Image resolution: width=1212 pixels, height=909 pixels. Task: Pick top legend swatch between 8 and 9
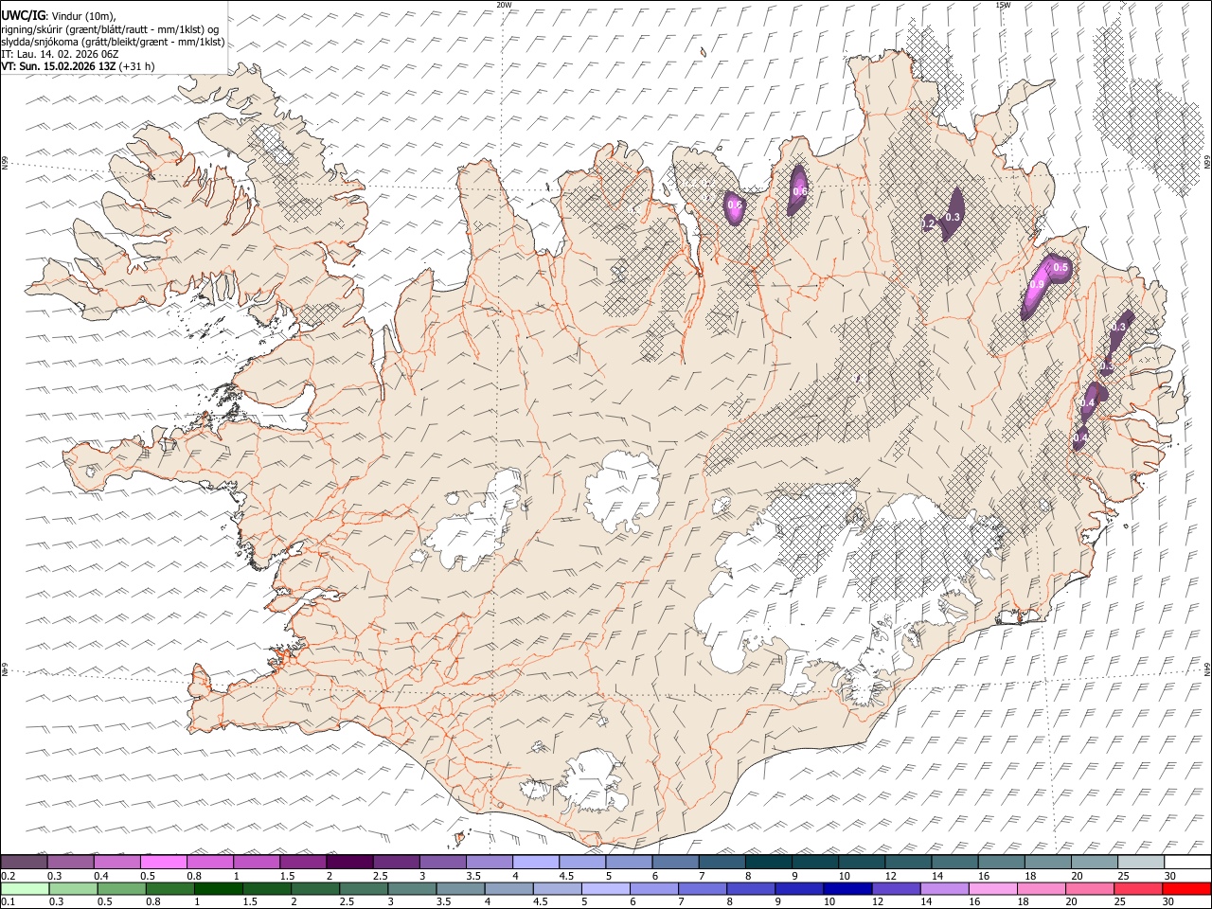click(x=769, y=863)
